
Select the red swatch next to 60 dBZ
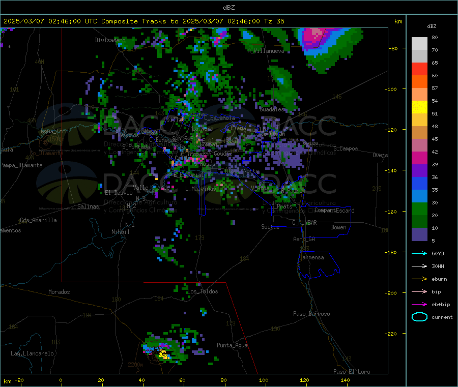[419, 69]
